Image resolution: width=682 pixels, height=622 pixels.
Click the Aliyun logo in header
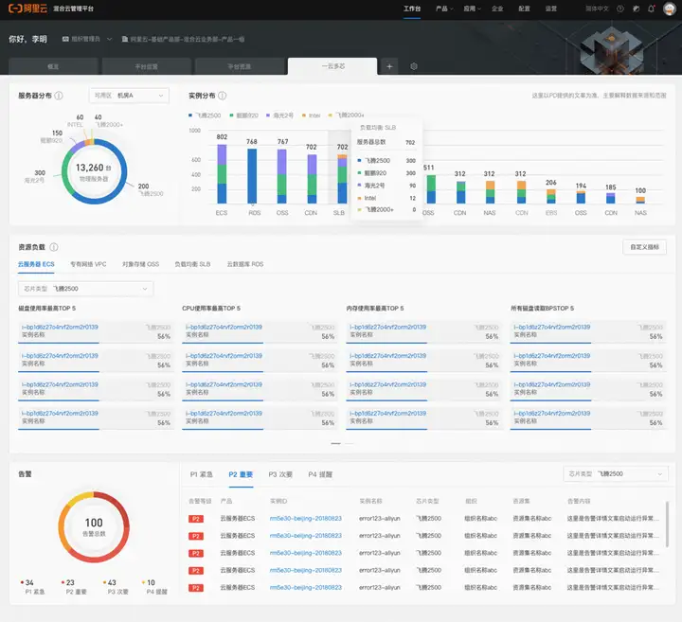(x=27, y=9)
